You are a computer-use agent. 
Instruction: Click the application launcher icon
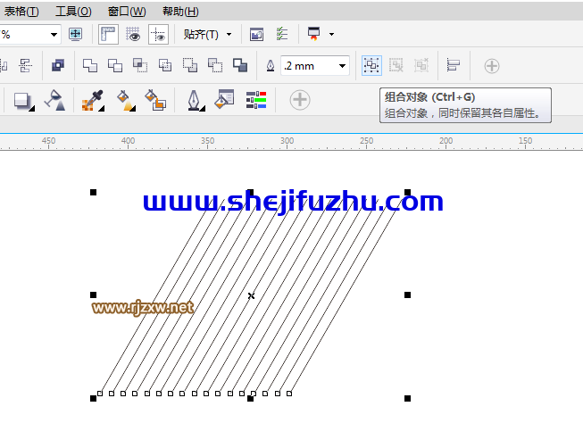click(x=313, y=33)
